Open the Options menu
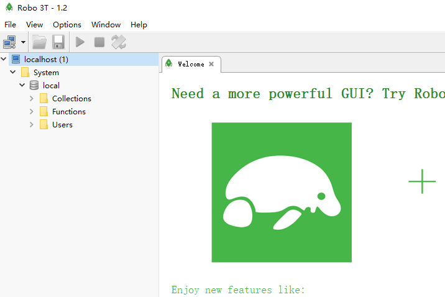The image size is (445, 297). (67, 25)
